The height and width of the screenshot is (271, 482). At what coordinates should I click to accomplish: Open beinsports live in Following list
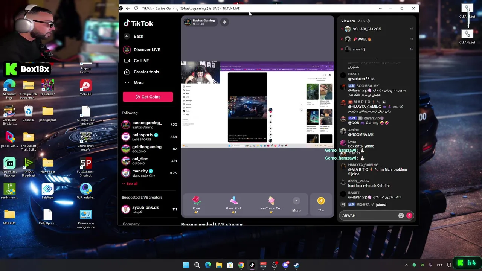(149, 137)
